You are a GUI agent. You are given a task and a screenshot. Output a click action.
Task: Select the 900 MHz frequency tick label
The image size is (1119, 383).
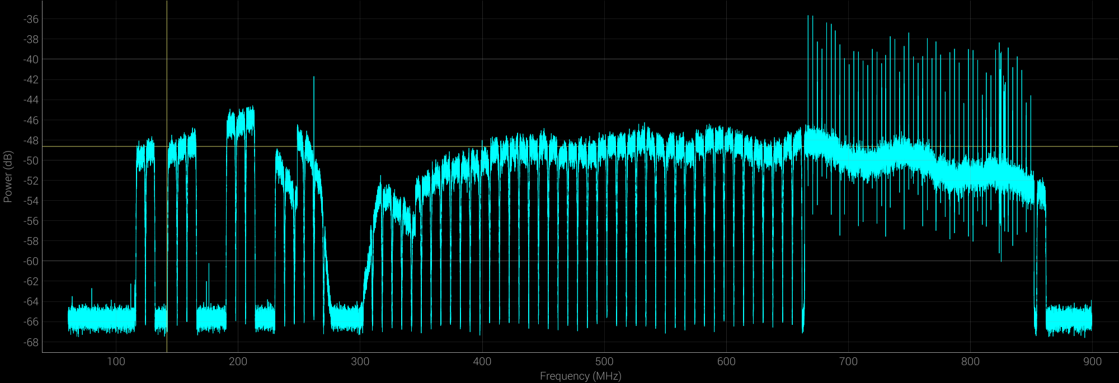(x=1092, y=362)
